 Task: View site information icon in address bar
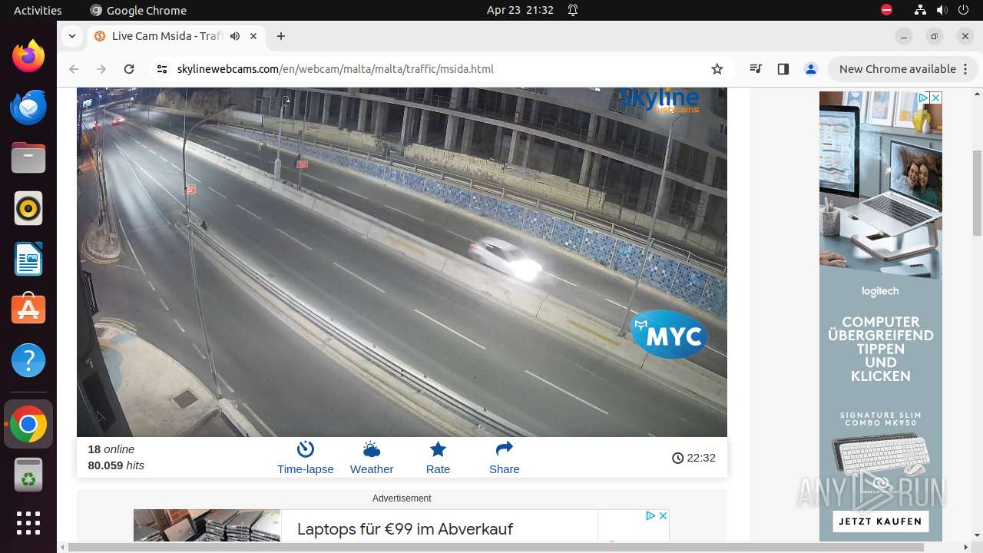point(161,69)
